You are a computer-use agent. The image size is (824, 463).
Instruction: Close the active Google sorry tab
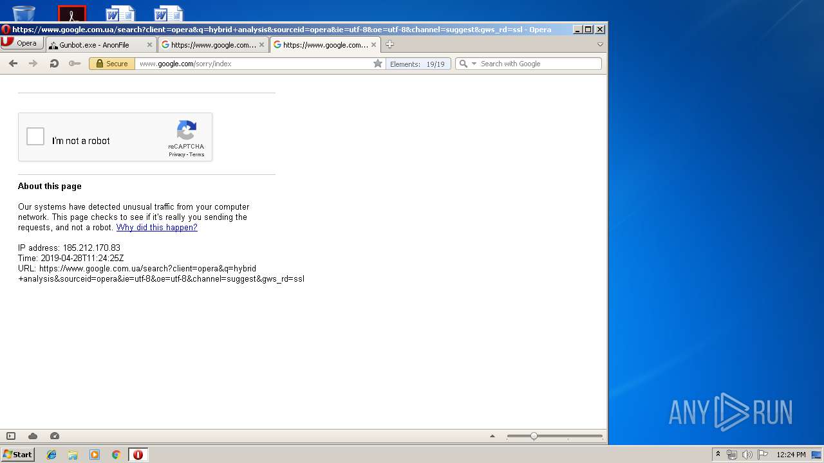[373, 45]
